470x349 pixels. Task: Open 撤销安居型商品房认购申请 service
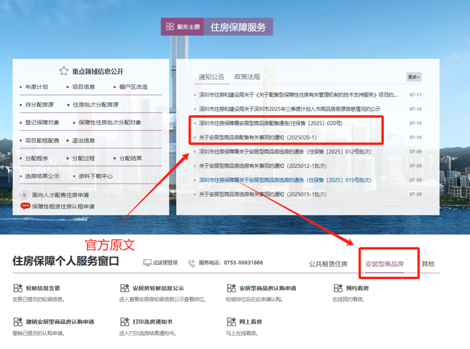click(60, 322)
